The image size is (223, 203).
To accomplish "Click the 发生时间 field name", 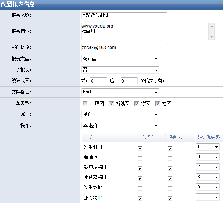I will pyautogui.click(x=93, y=147).
